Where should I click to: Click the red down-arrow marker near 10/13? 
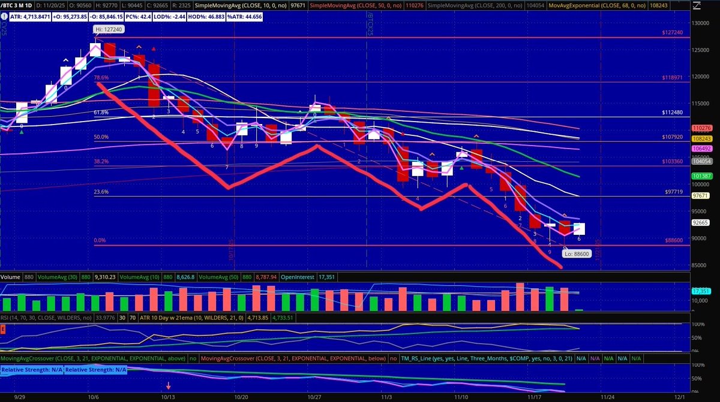click(169, 387)
